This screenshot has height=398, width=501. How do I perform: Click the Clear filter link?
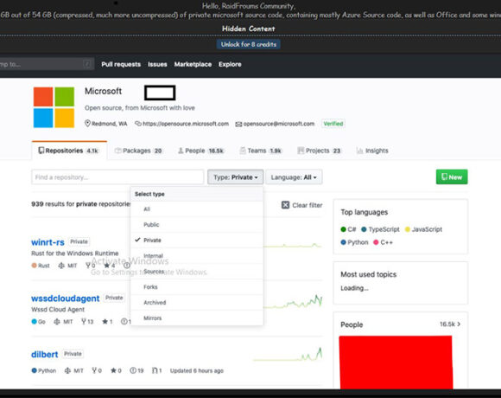(x=301, y=205)
